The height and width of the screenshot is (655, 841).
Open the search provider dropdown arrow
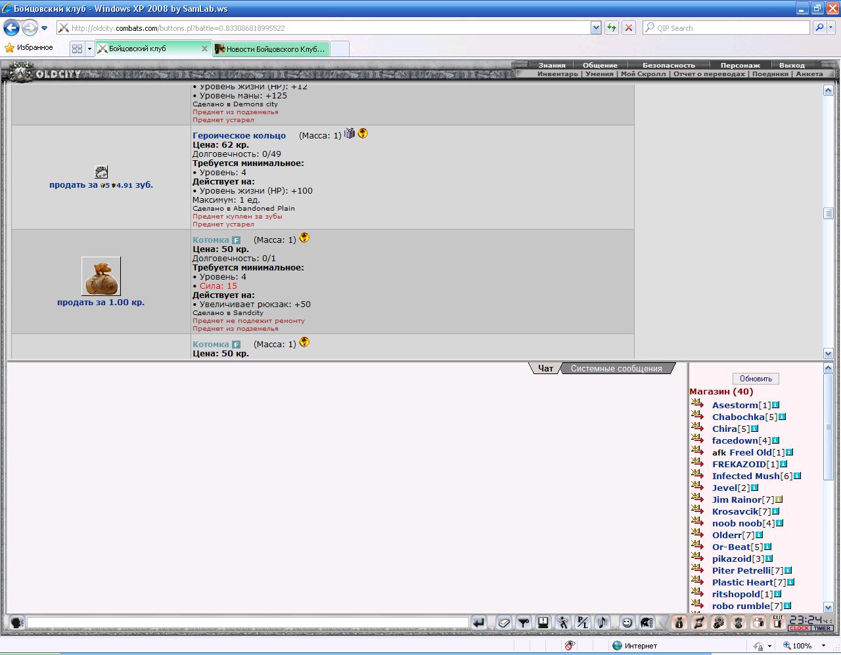tap(830, 28)
